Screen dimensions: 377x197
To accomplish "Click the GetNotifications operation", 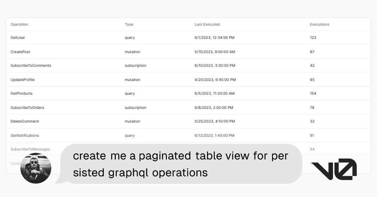I will pyautogui.click(x=25, y=135).
